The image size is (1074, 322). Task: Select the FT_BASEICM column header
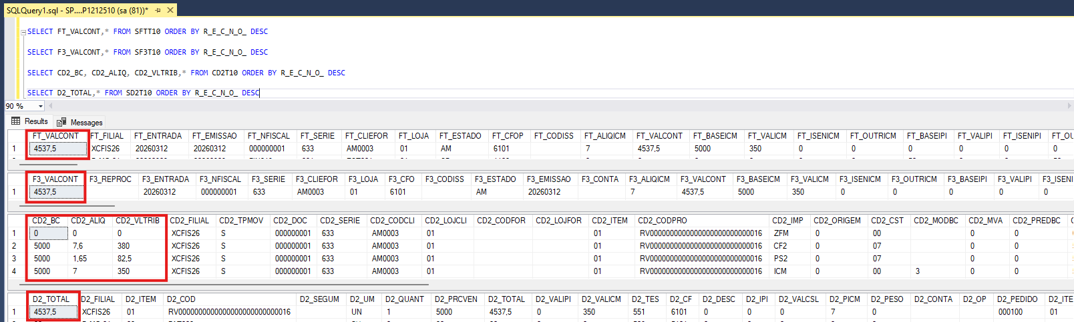pos(717,136)
